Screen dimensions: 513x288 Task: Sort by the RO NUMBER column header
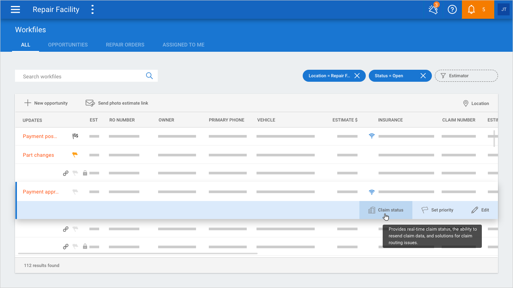coord(122,120)
